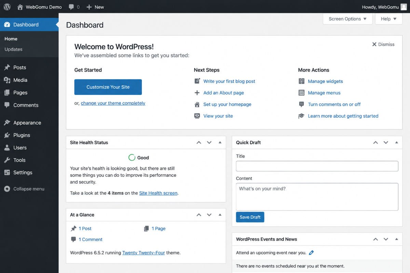This screenshot has height=273, width=410.
Task: Click the WebGomu Demo site name
Action: point(44,7)
